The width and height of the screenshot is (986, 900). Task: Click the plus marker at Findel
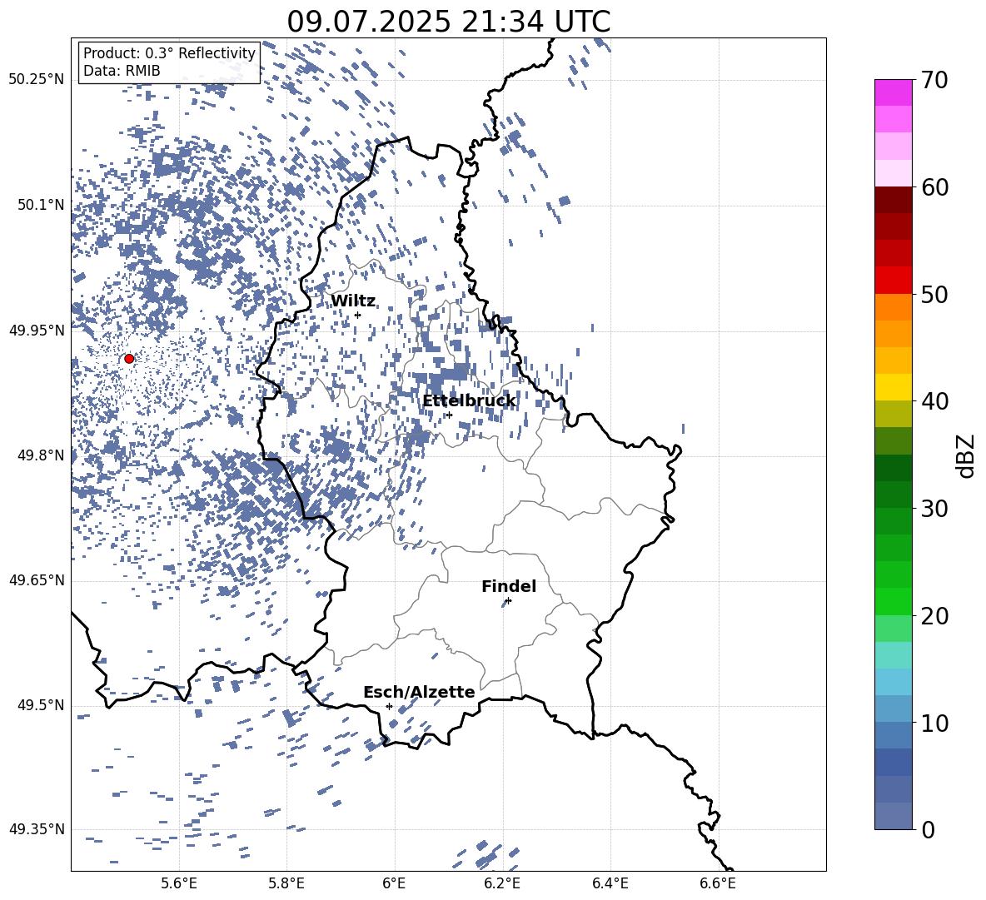[x=509, y=601]
